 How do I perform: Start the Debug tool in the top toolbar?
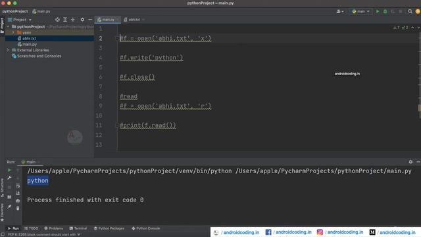coord(385,12)
